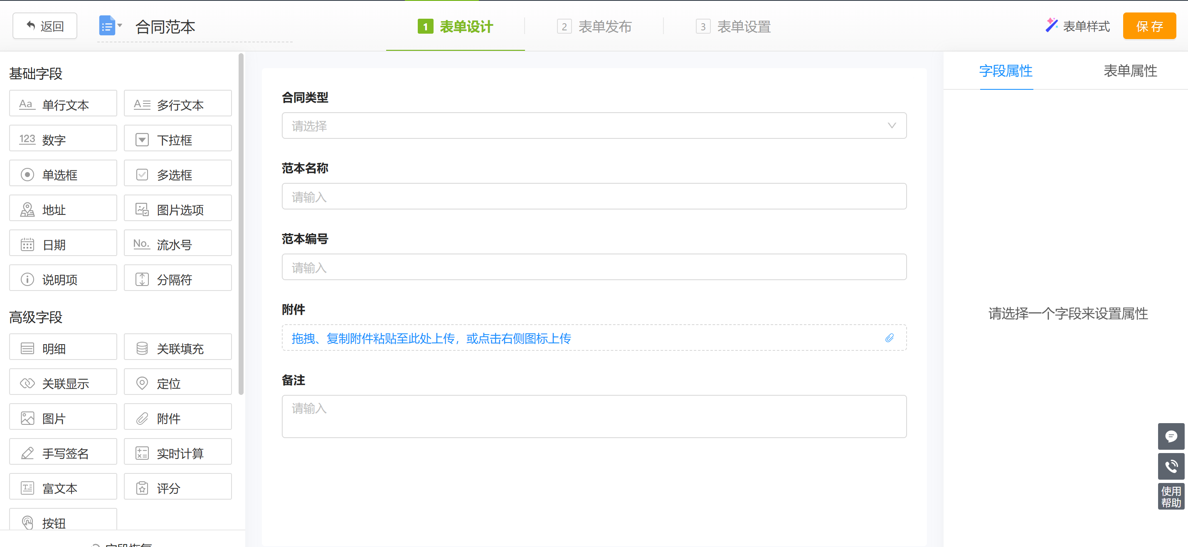The image size is (1188, 547).
Task: Click field palette vertical scrollbar
Action: (241, 224)
